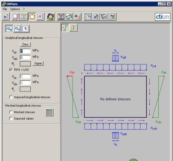Viewport: 173px width, 161px height.
Task: Focus the σxtl MPa input field
Action: pos(25,51)
